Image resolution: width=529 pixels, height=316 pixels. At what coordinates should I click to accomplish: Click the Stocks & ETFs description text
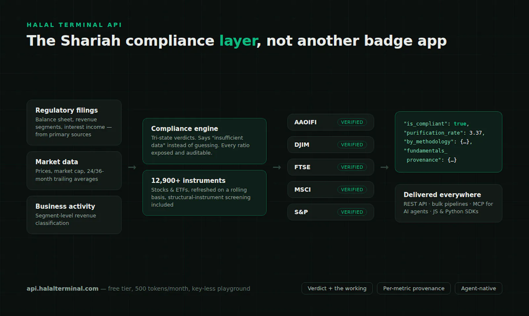point(201,197)
